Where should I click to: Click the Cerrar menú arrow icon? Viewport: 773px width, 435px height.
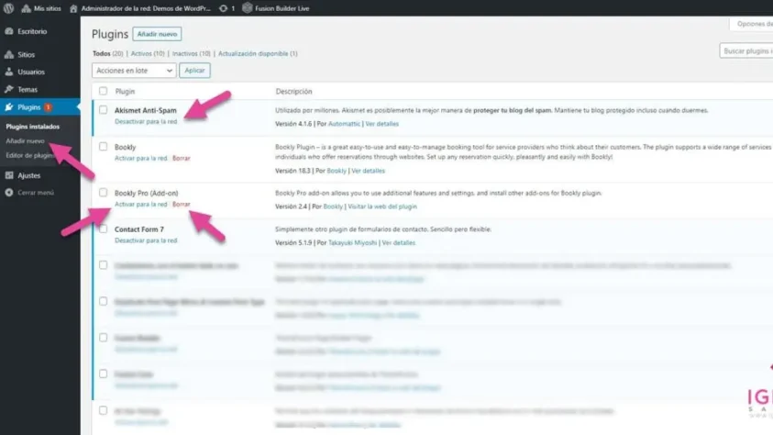9,193
